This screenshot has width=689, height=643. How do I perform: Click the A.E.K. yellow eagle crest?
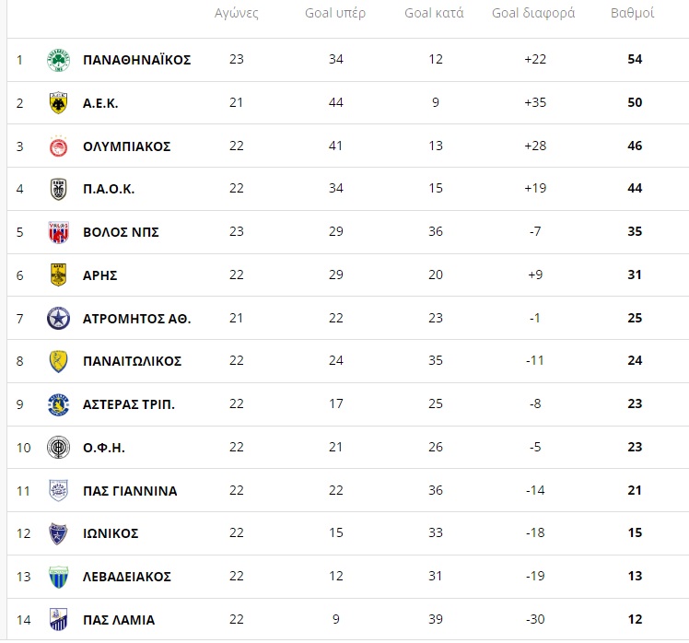click(58, 103)
